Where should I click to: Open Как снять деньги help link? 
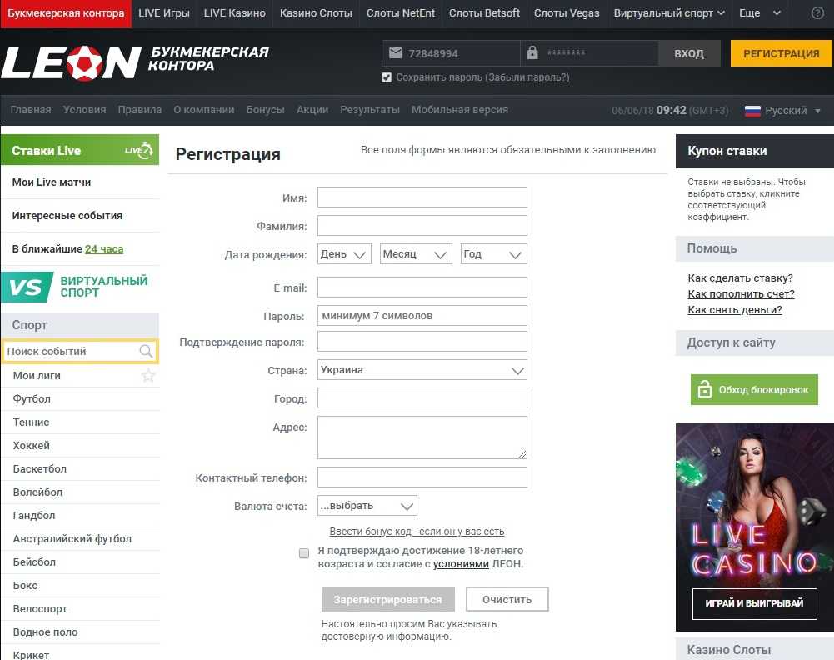click(735, 310)
